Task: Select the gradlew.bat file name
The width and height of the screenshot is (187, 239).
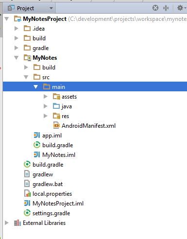Action: [48, 184]
